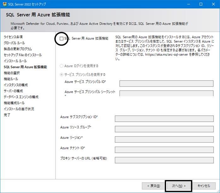Select 完了 step in sidebar
The image size is (220, 193).
point(7,115)
